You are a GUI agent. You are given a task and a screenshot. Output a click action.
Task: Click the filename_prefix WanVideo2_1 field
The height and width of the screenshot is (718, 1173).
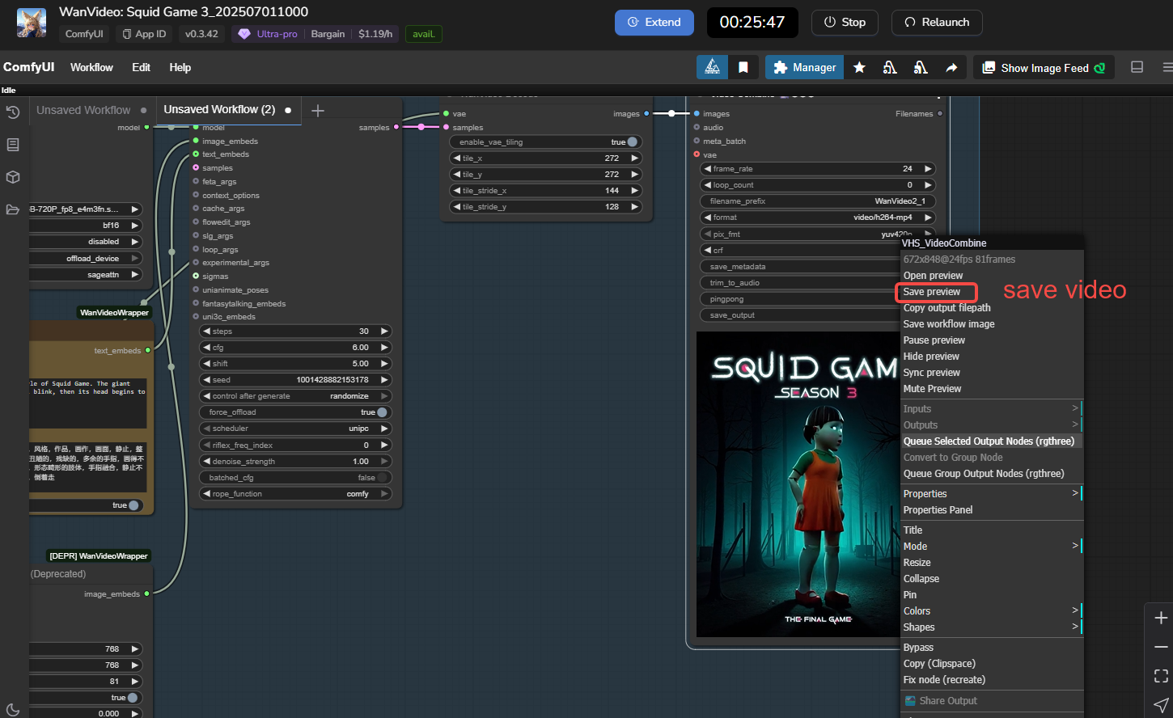(x=817, y=201)
